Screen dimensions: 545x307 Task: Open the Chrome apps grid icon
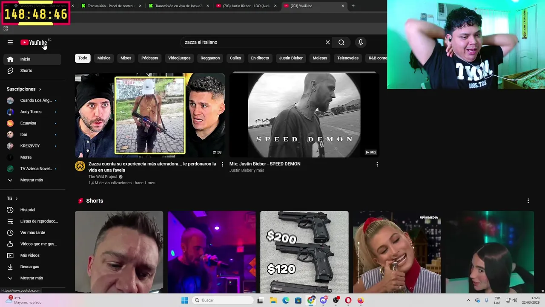(6, 29)
